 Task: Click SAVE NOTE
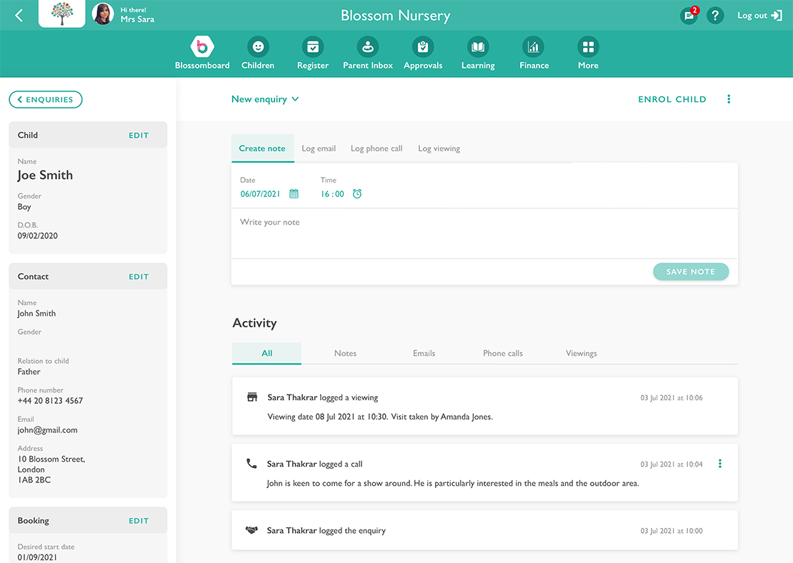click(691, 272)
